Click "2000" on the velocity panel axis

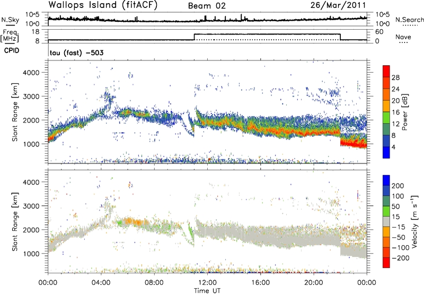tap(31, 230)
